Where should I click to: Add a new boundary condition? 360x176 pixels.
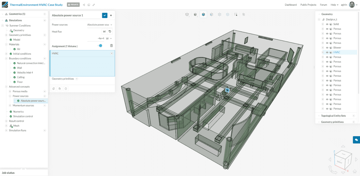coord(45,58)
